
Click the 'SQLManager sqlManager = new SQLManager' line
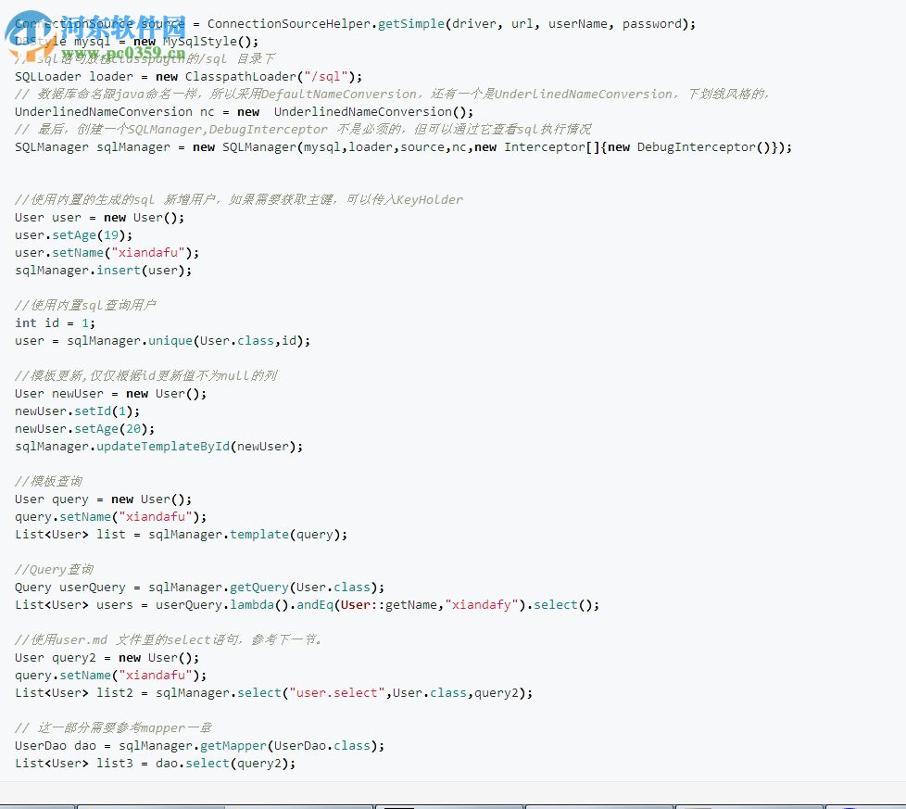403,147
